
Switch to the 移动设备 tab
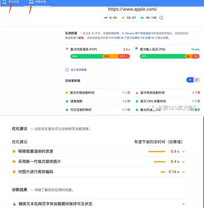(x=11, y=2)
